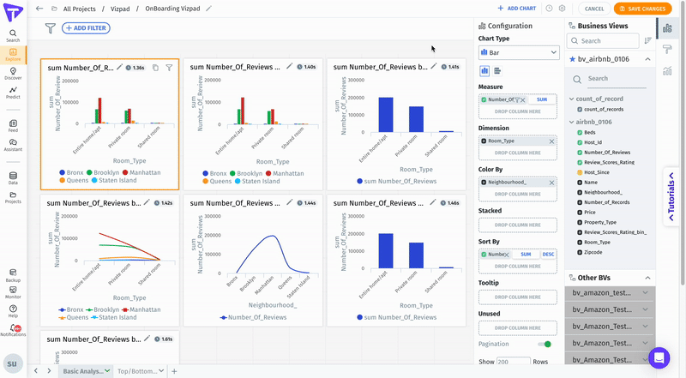The width and height of the screenshot is (686, 378).
Task: Toggle the Pagination switch
Action: pyautogui.click(x=544, y=344)
